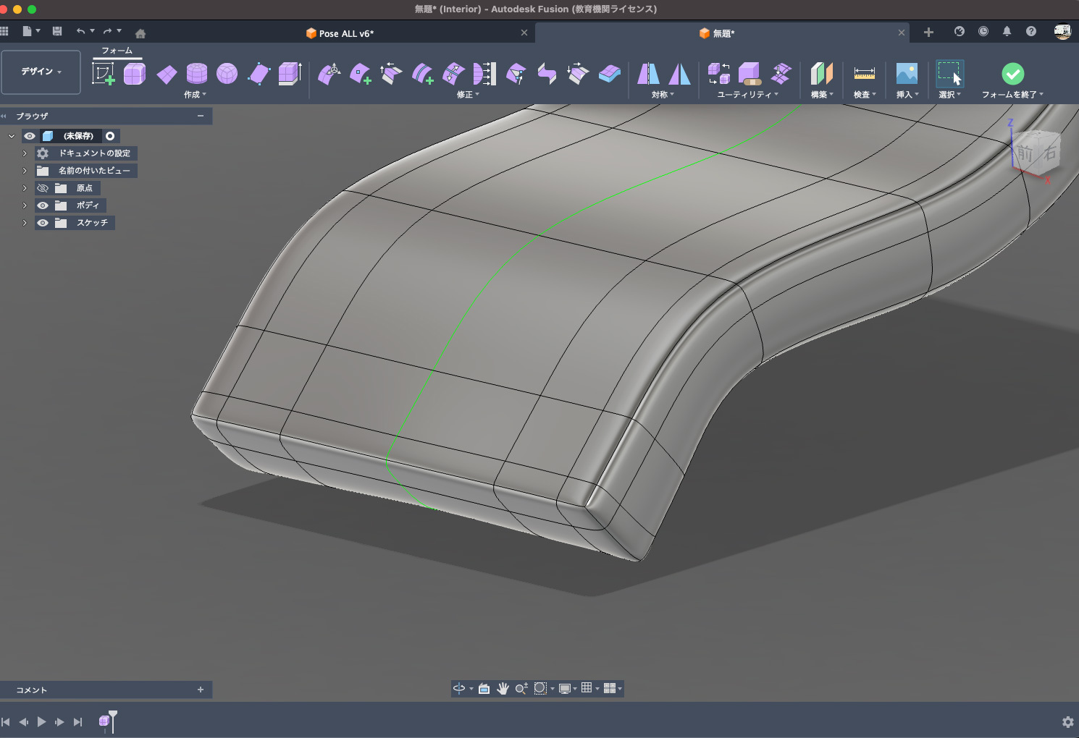Open the Measure ruler tool under 検査

tap(864, 74)
